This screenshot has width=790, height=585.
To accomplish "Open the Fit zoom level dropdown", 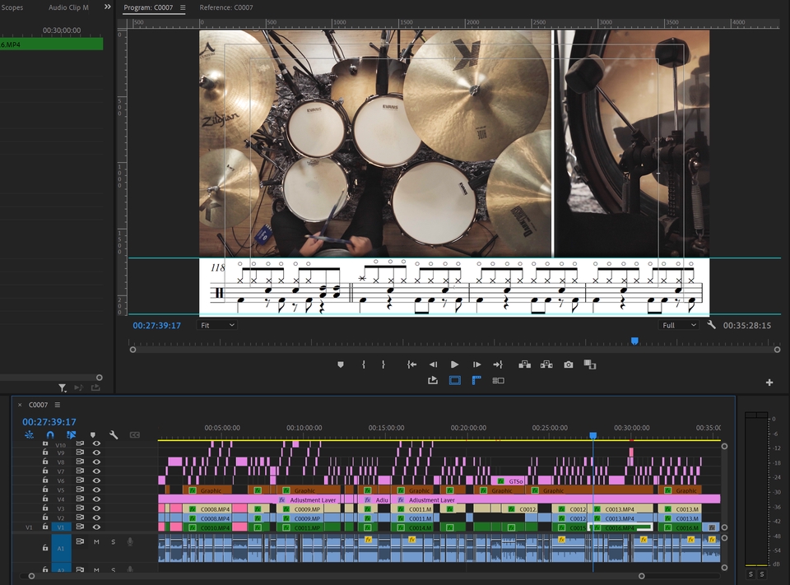I will click(217, 325).
